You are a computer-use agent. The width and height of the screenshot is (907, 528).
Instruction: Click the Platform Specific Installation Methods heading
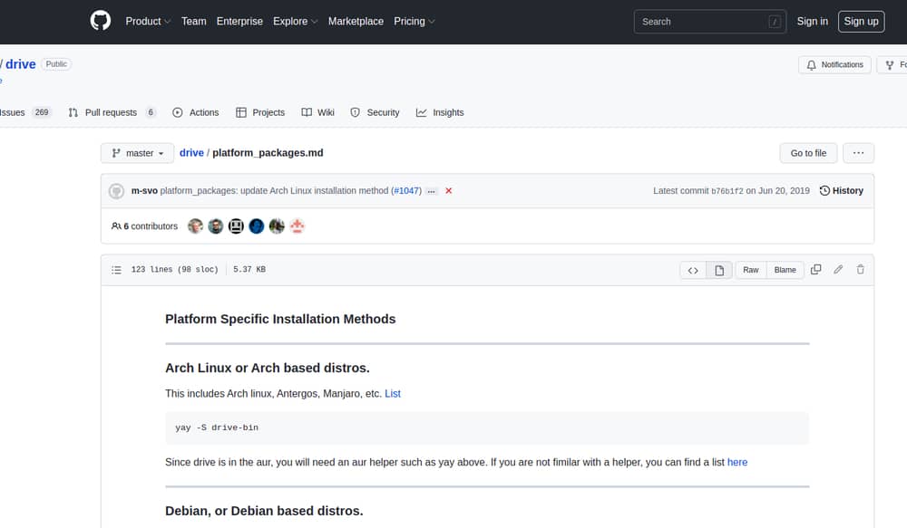[x=280, y=320]
